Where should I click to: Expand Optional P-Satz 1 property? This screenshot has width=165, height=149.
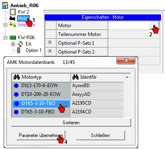coord(50,42)
